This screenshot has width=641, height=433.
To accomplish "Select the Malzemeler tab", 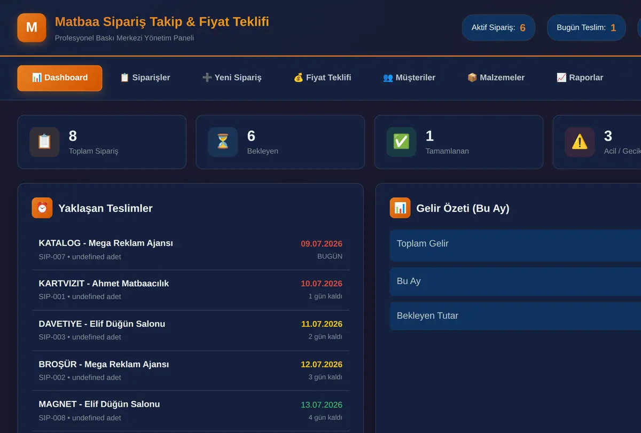I will [x=496, y=78].
